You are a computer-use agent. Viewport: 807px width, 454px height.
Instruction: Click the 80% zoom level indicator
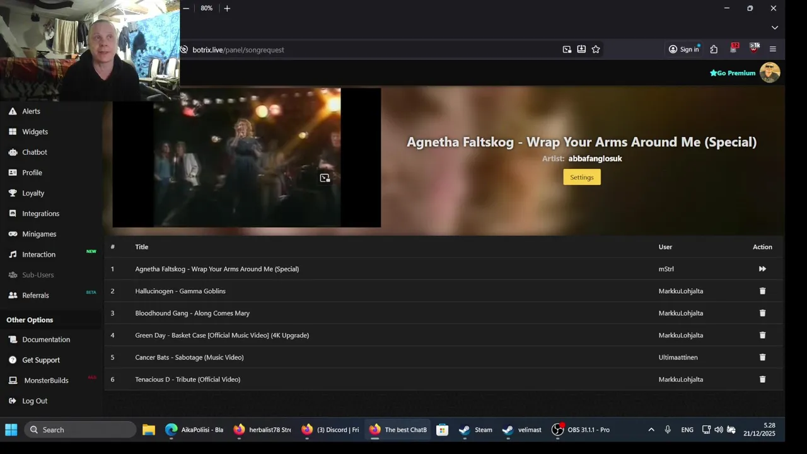[207, 8]
